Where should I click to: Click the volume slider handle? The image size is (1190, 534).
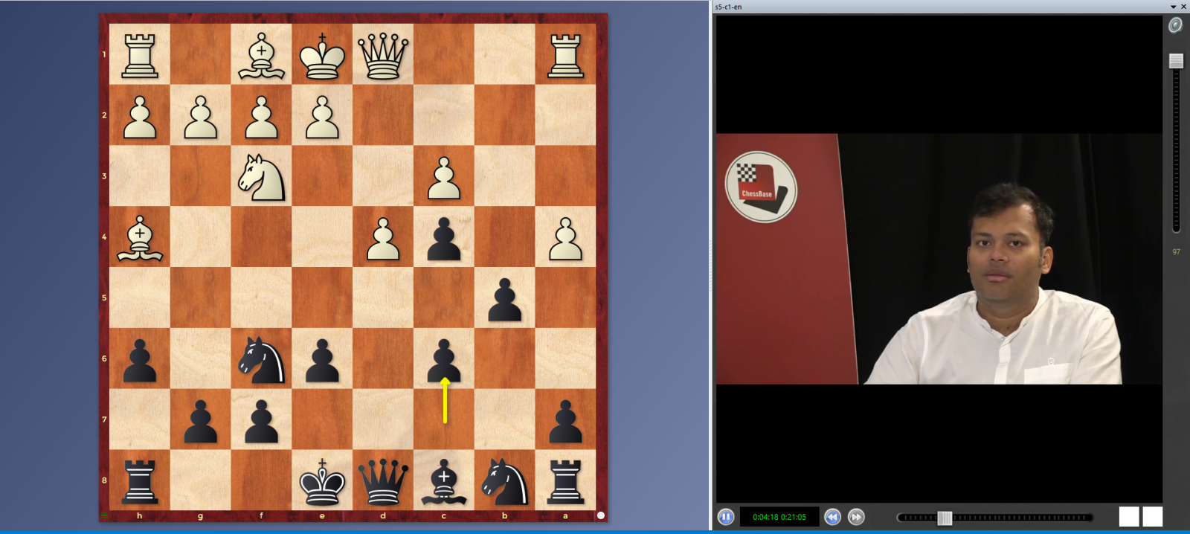(1176, 61)
